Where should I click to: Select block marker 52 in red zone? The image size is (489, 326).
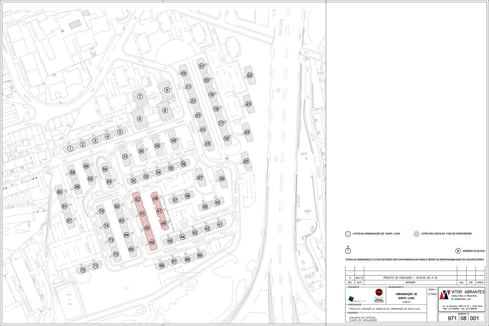coord(137,199)
